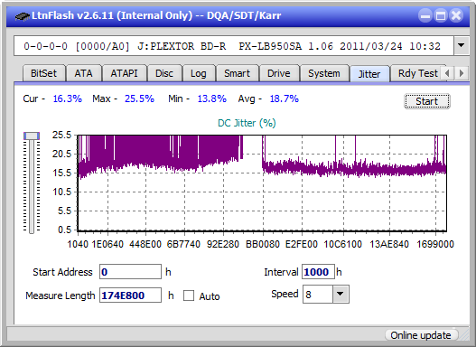
Task: Enable the Auto checkbox
Action: [x=189, y=295]
